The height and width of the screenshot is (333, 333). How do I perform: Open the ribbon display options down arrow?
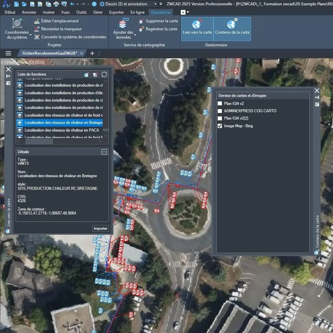pos(188,12)
